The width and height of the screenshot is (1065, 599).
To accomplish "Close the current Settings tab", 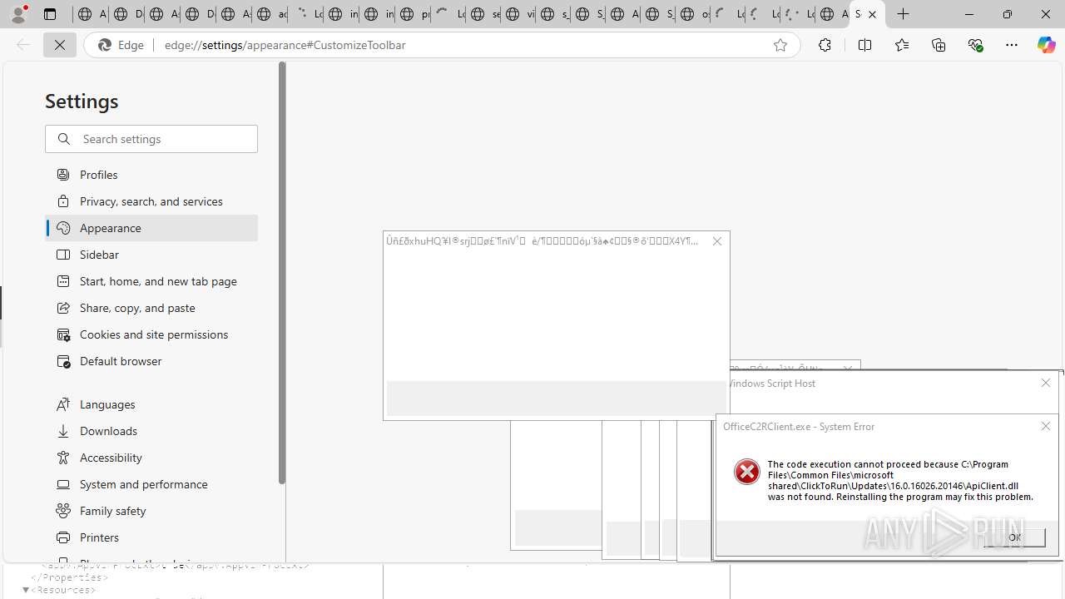I will [872, 14].
